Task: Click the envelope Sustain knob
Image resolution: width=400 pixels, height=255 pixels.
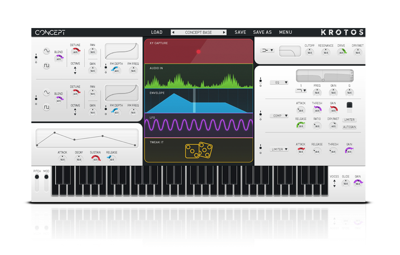Action: 95,159
